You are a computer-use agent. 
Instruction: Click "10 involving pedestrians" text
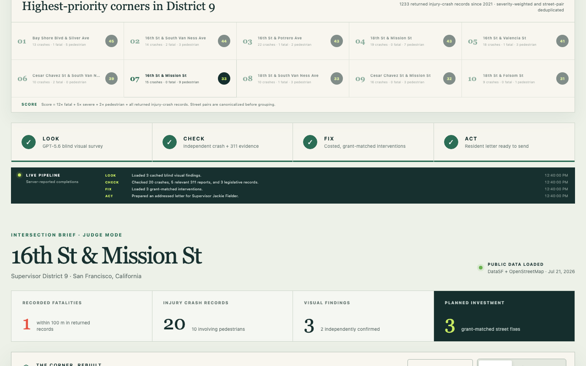(x=218, y=329)
